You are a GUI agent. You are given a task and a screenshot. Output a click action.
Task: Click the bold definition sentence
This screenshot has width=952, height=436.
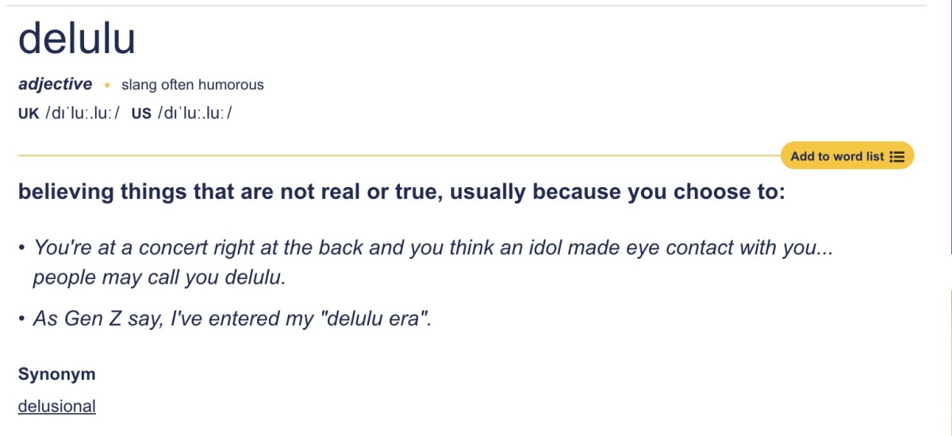pyautogui.click(x=401, y=193)
